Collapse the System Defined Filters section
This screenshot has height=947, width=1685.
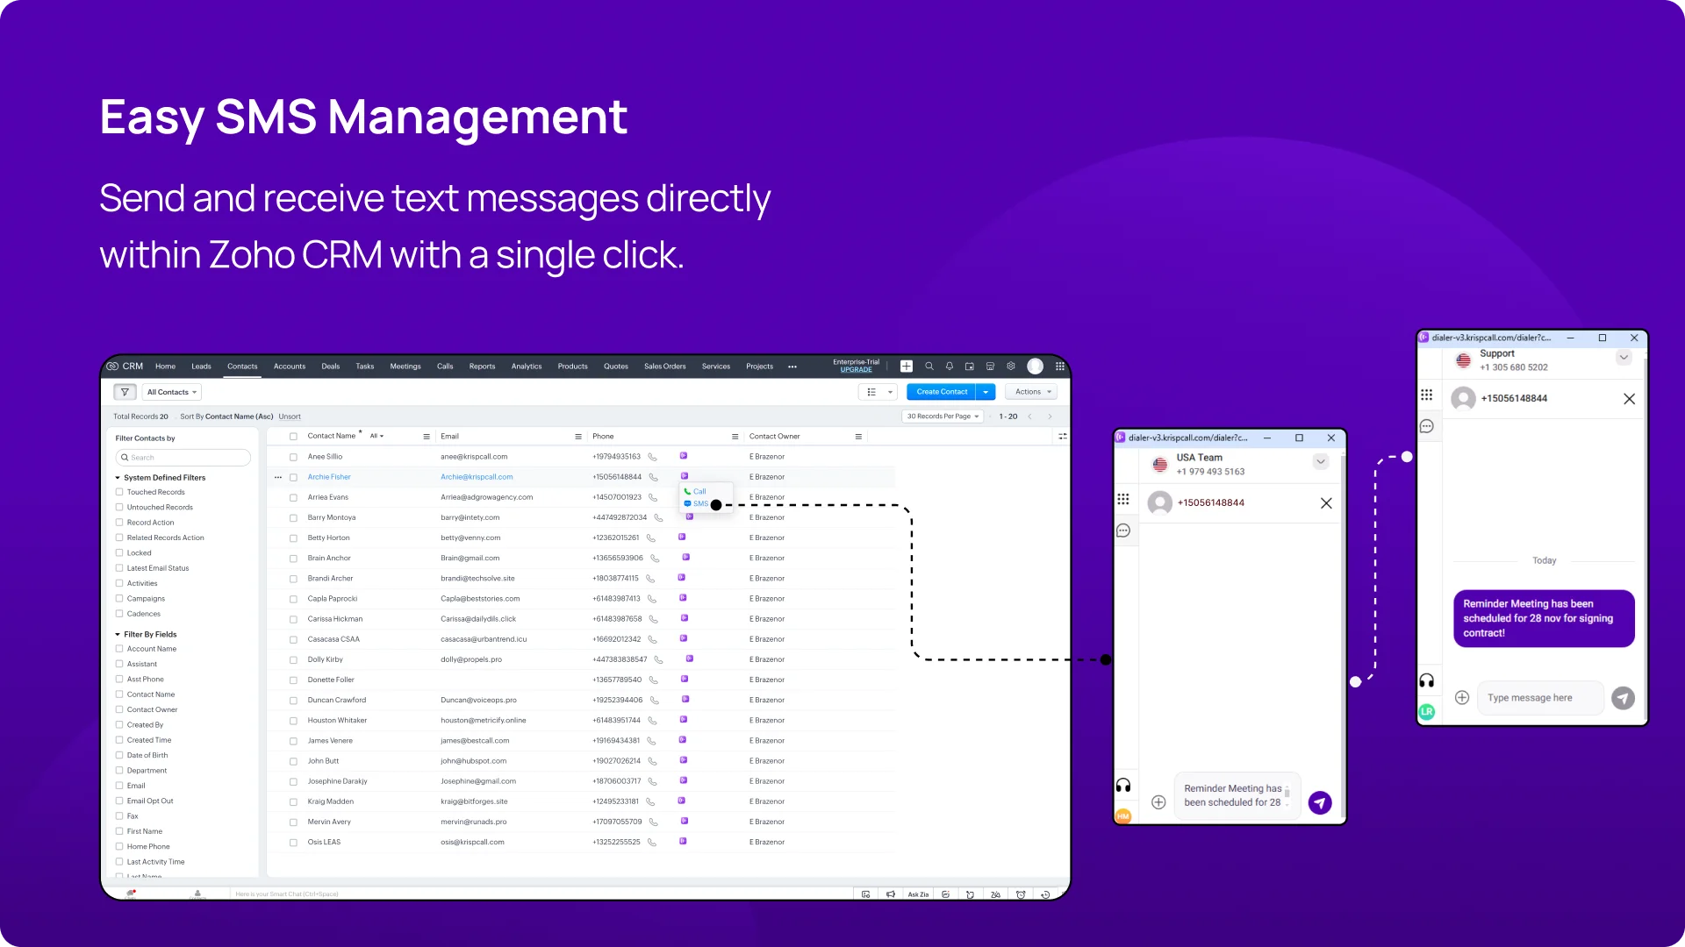click(x=118, y=478)
